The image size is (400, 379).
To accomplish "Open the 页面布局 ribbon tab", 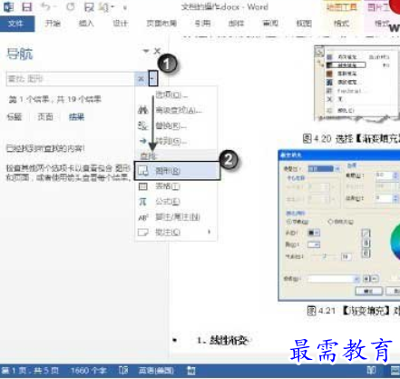I will [x=161, y=24].
